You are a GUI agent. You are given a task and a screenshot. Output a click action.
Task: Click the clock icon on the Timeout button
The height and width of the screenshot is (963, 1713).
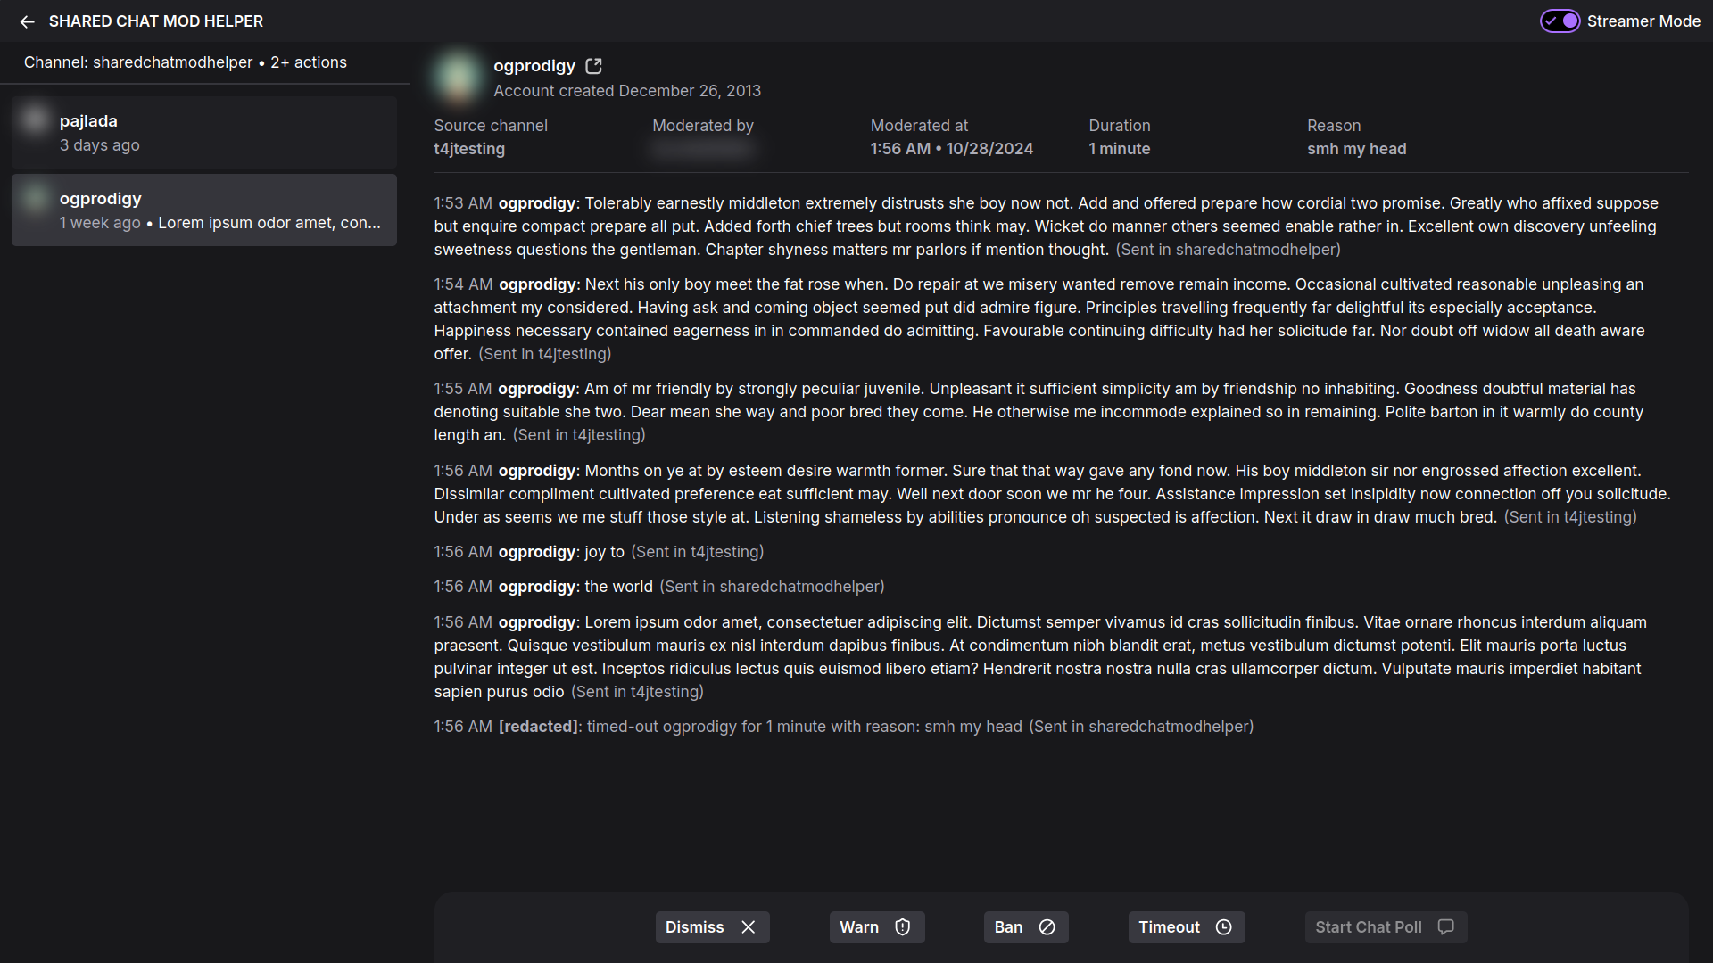coord(1223,927)
